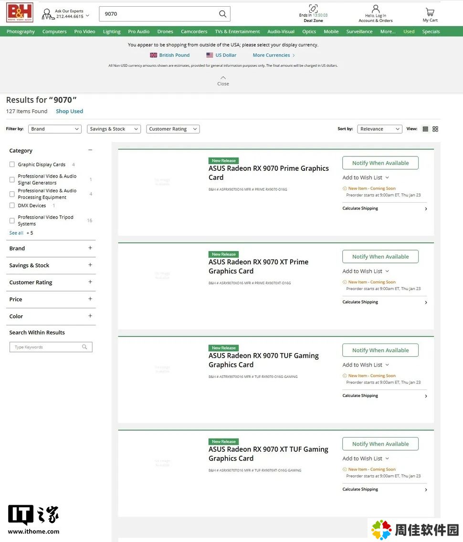Open the Computers menu
The width and height of the screenshot is (463, 542).
[x=54, y=31]
